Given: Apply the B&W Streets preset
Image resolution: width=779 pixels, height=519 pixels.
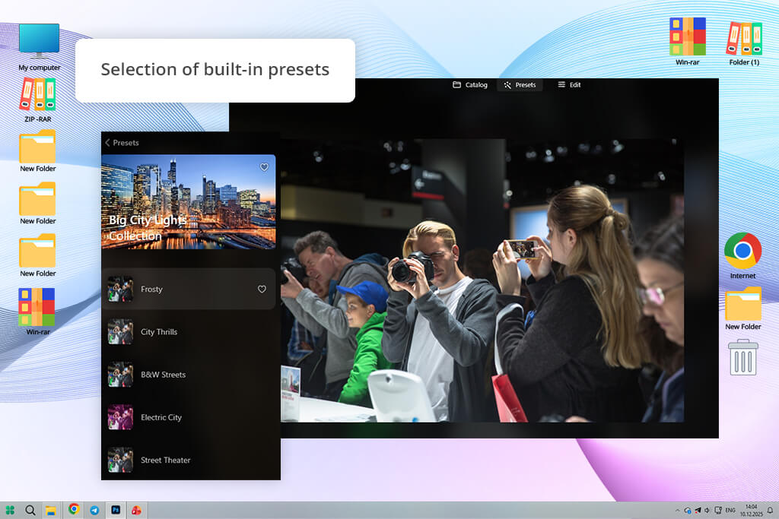Looking at the screenshot, I should point(189,375).
